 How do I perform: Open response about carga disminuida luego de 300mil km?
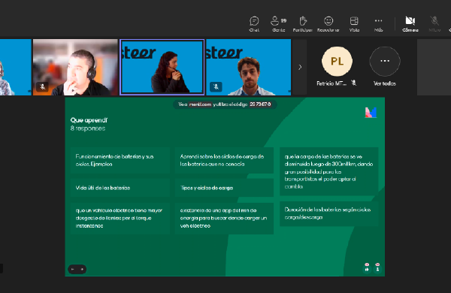click(x=328, y=171)
